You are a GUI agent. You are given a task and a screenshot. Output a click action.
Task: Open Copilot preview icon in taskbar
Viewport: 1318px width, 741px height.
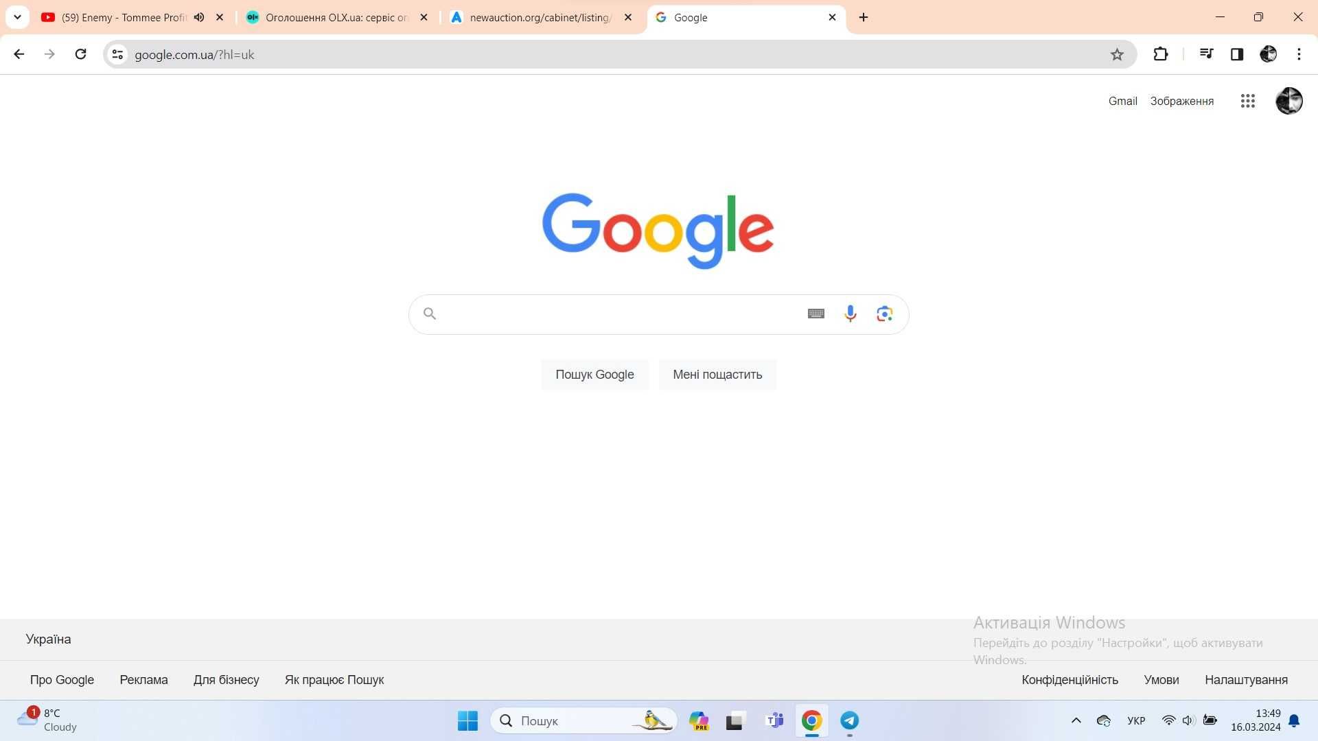(699, 720)
